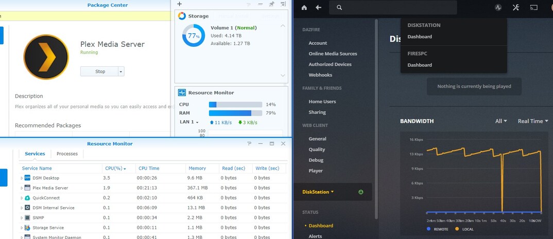553x239 pixels.
Task: Open Webhooks settings
Action: click(x=320, y=75)
